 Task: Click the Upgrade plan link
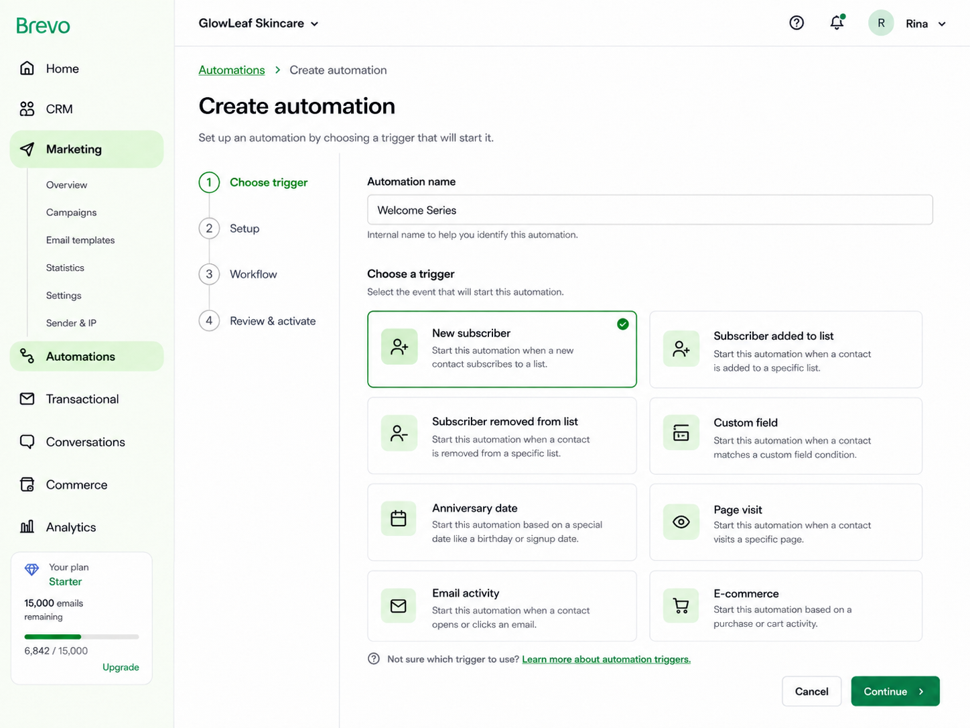(121, 667)
